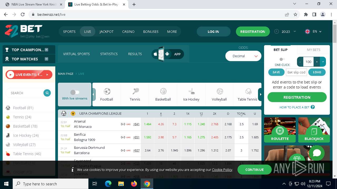Decrease bet amount with minus button
Screen dimensions: 337x189
tap(300, 62)
